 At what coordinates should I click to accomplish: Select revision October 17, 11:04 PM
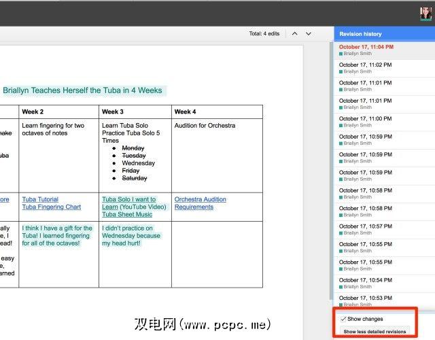point(385,50)
